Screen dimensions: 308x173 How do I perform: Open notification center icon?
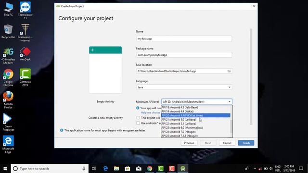[x=301, y=169]
